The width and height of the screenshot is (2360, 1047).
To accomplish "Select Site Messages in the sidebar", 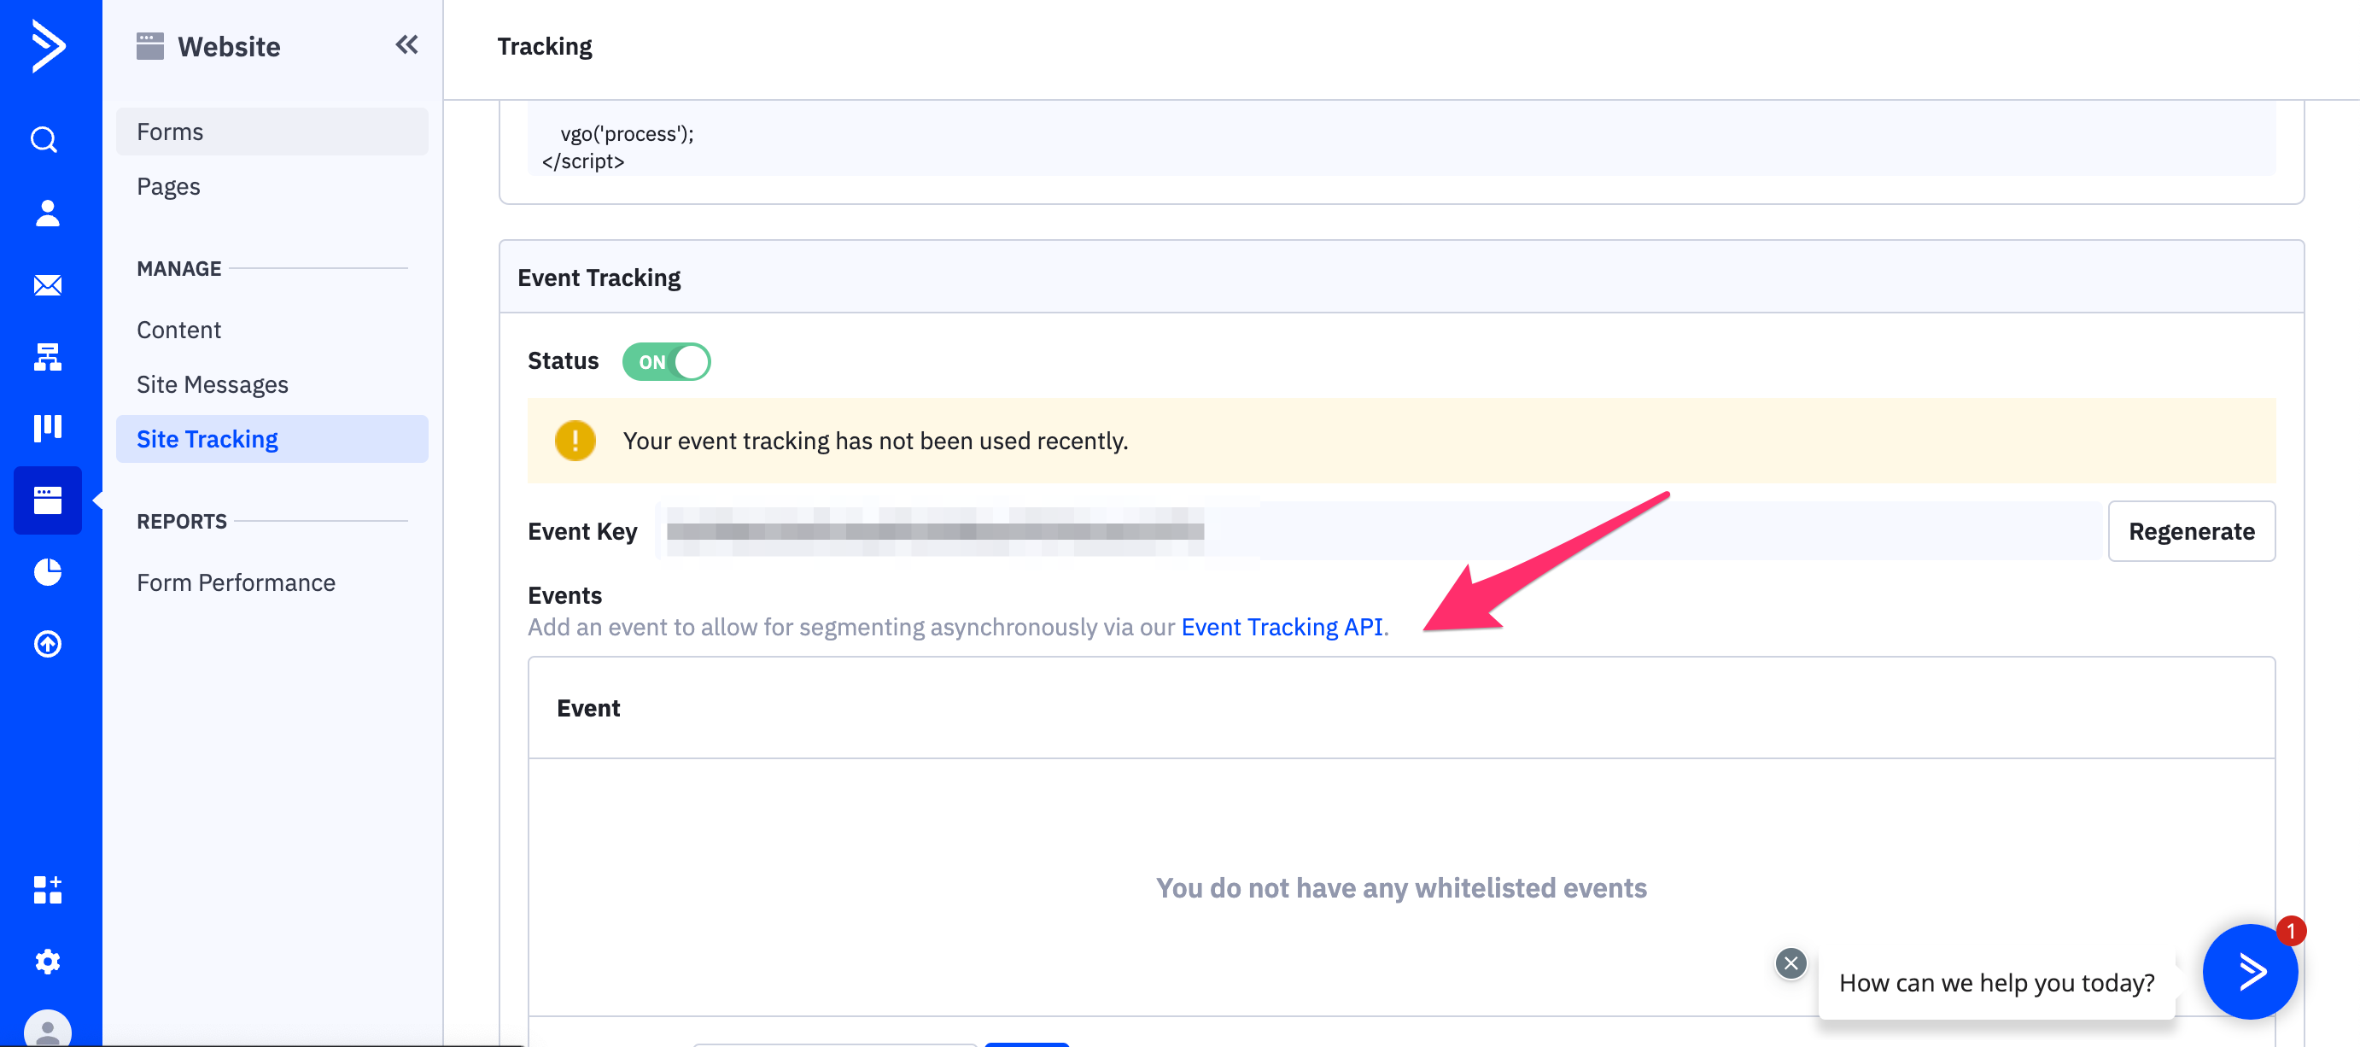I will [212, 384].
